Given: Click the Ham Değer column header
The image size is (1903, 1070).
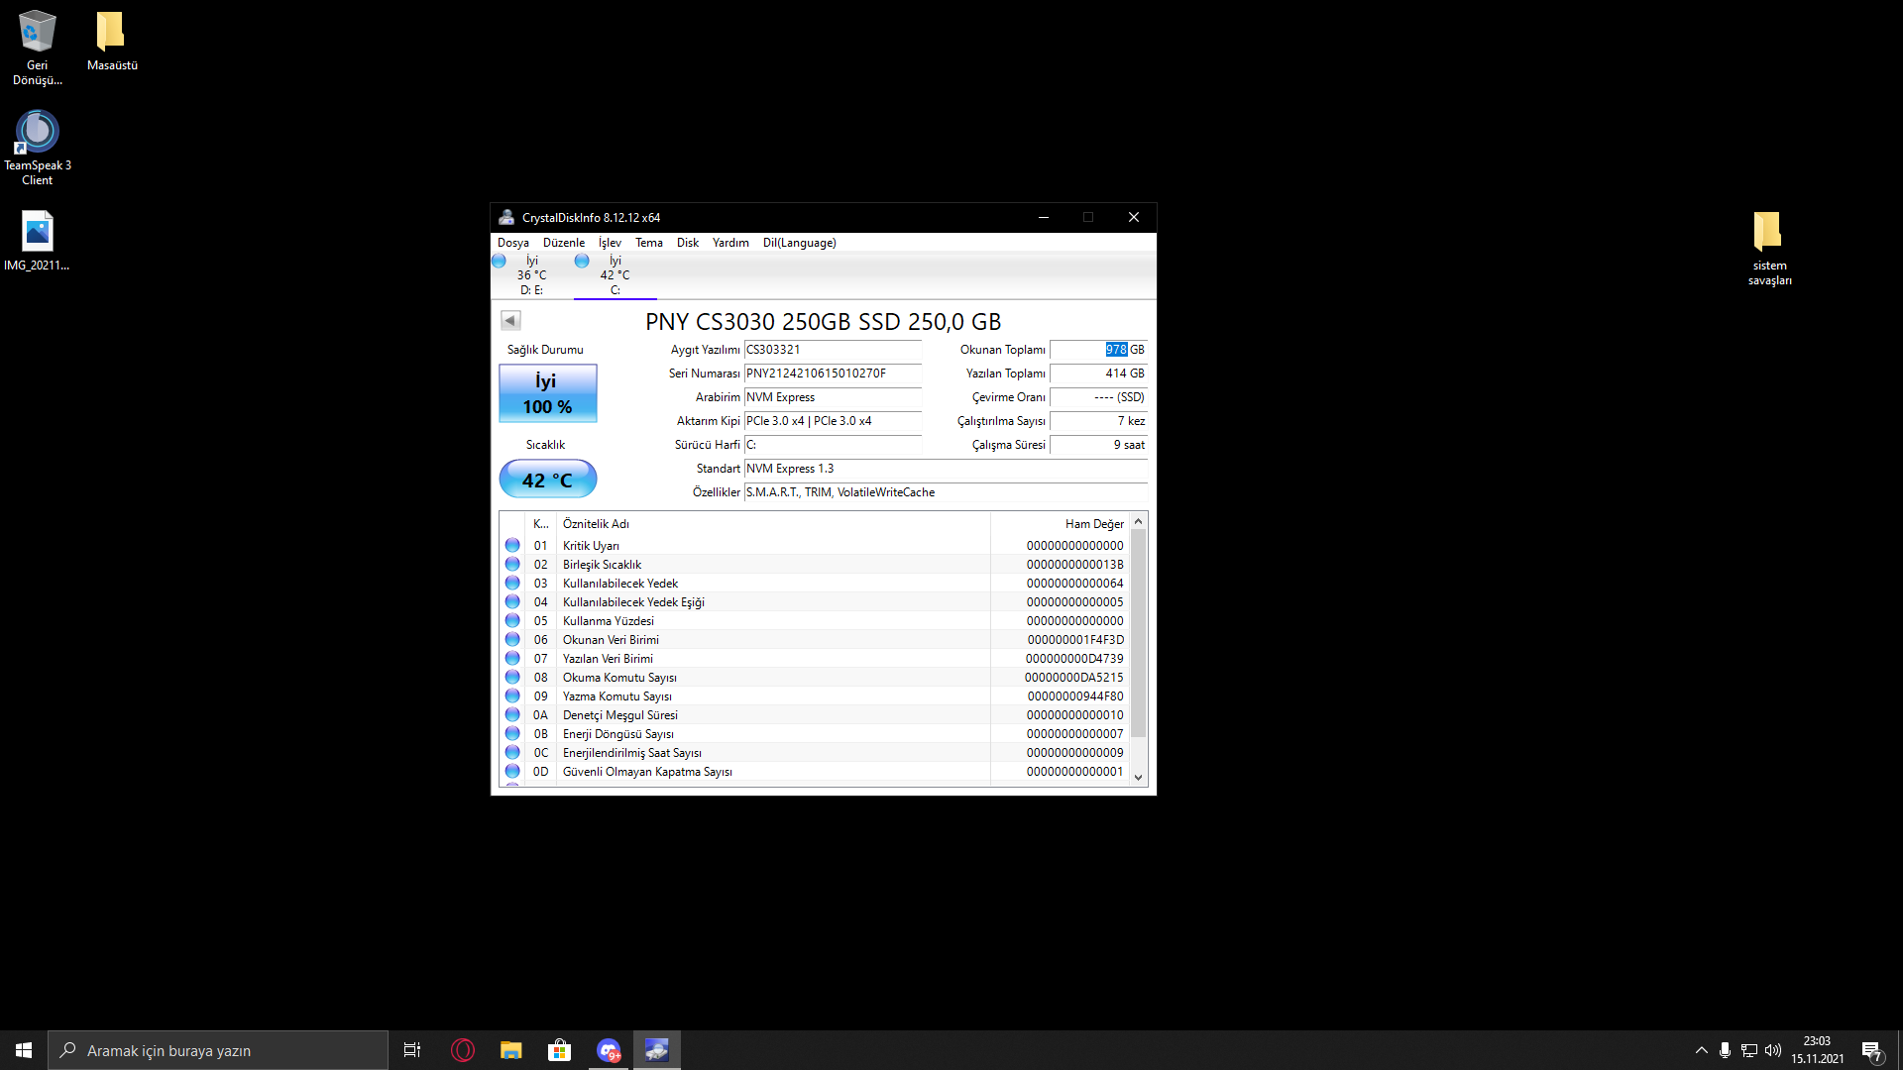Looking at the screenshot, I should 1093,524.
